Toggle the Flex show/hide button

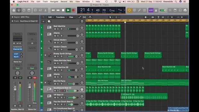pos(84,17)
